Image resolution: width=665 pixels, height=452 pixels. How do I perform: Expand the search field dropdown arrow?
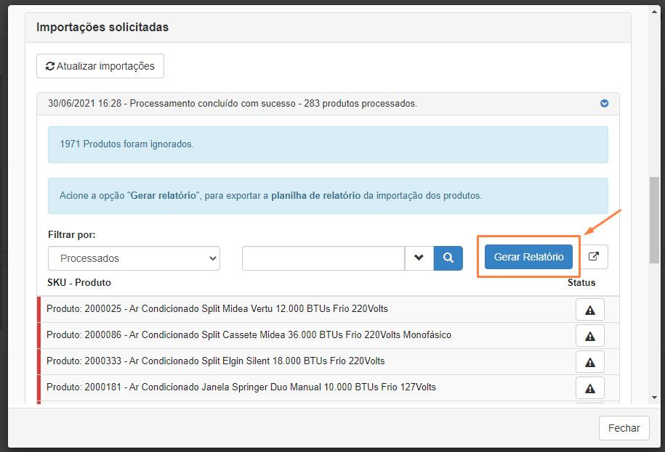point(419,258)
